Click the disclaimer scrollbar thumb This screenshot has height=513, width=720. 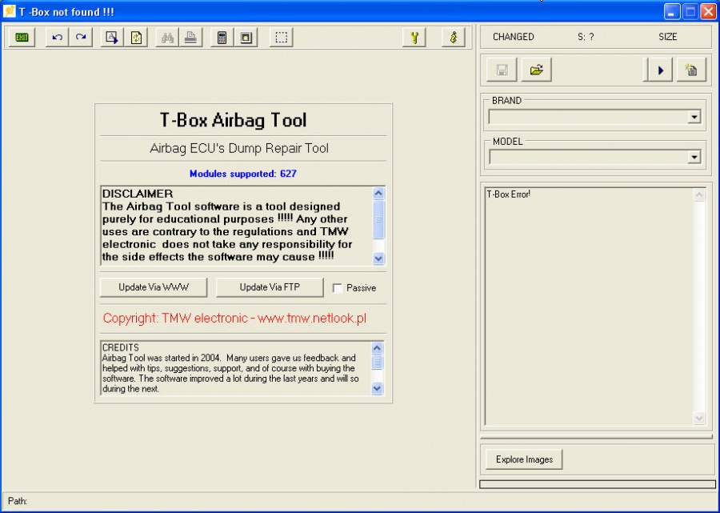(x=378, y=219)
